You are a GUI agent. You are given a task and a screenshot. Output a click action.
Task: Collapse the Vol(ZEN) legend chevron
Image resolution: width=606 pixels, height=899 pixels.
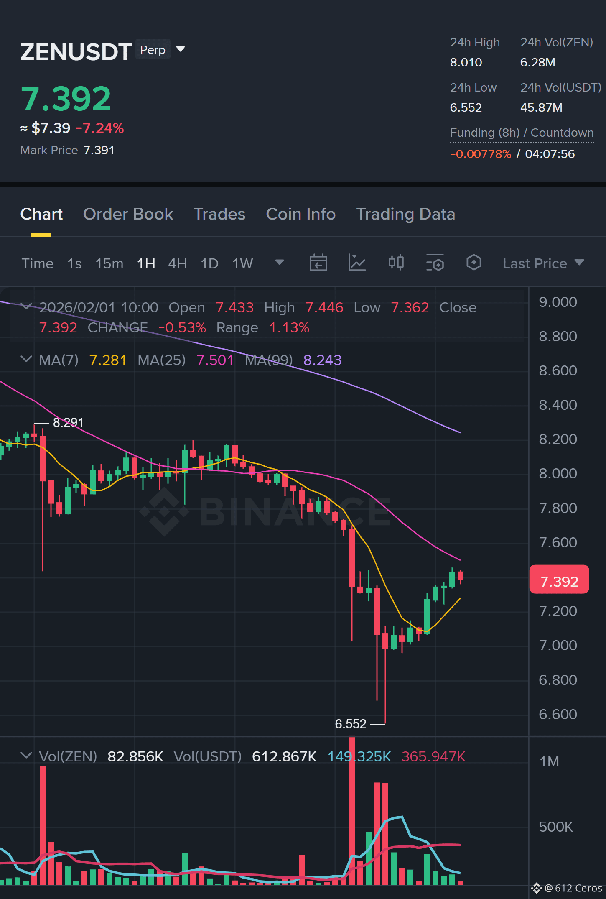tap(26, 756)
